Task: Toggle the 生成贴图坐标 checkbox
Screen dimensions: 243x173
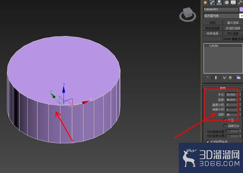Action: [207, 142]
